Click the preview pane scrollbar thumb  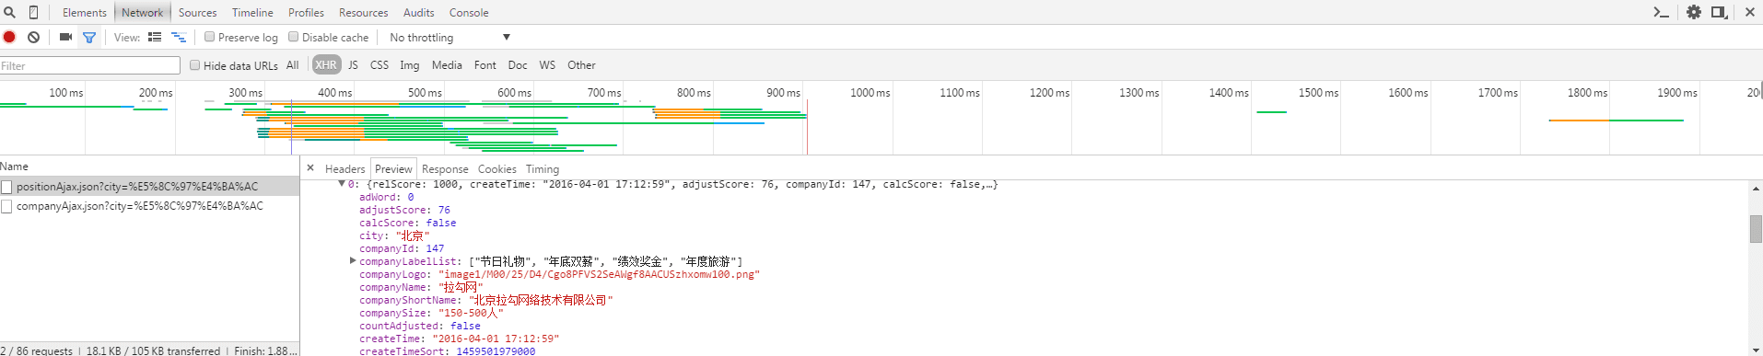tap(1756, 228)
